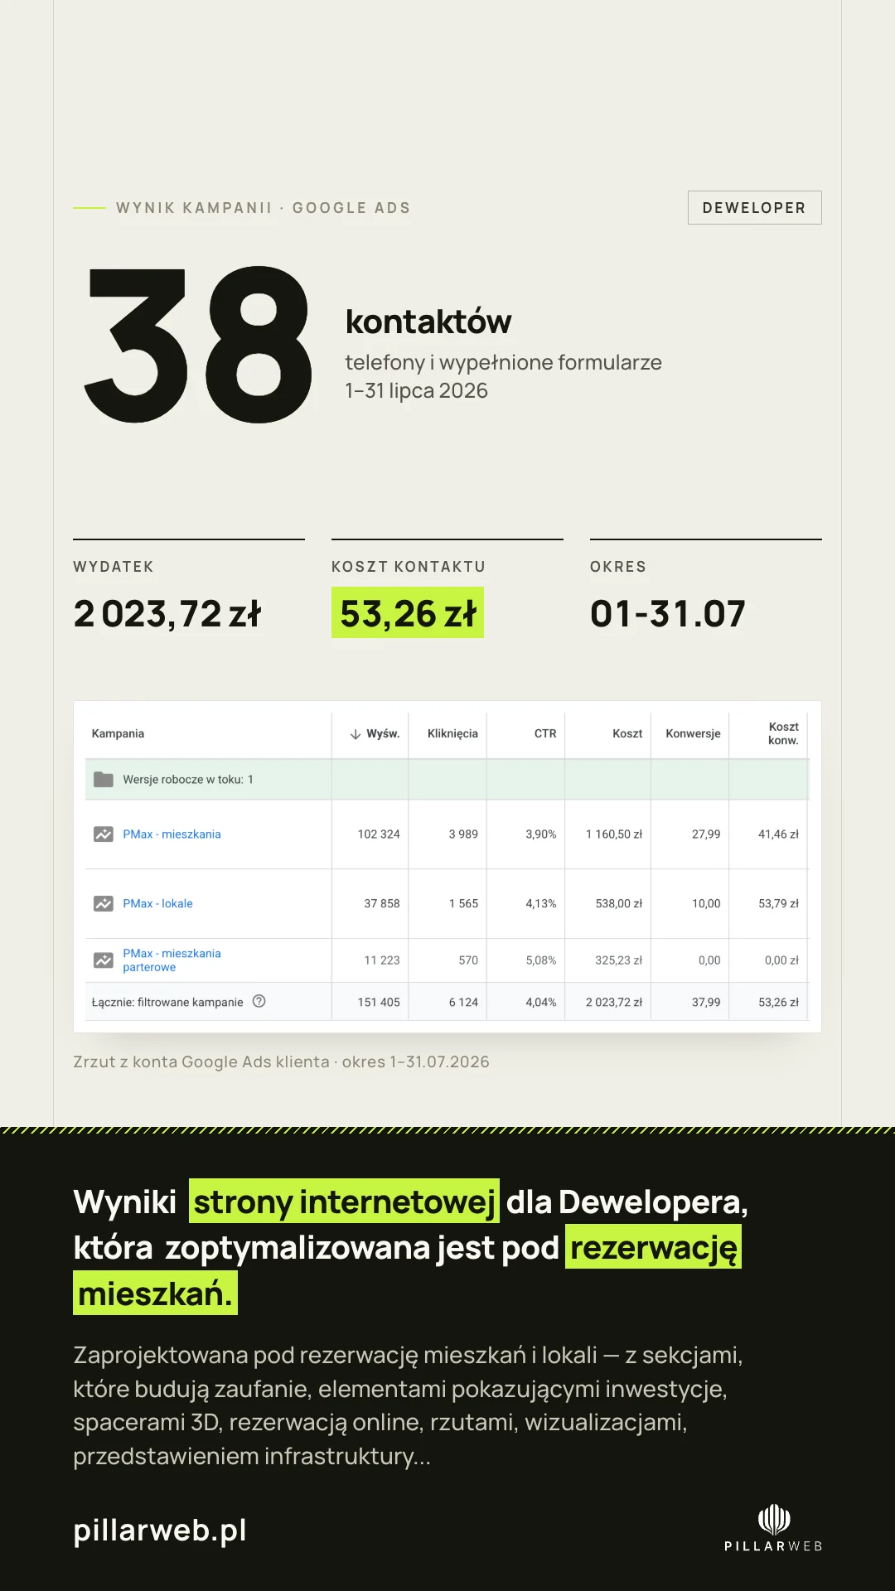Open the PMax - mieszkania campaign link
895x1591 pixels.
coord(172,834)
